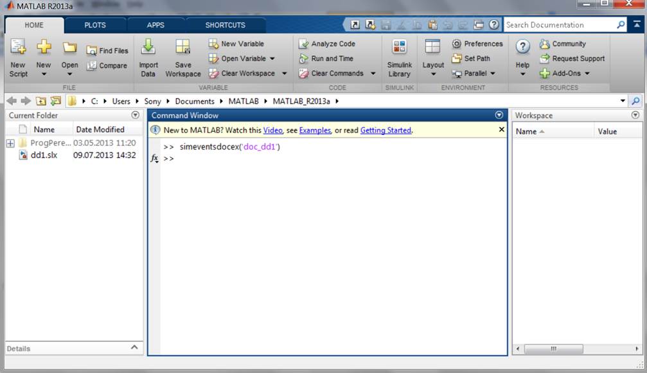Open Workspace panel actions menu
Screen dimensions: 647x373
click(635, 115)
